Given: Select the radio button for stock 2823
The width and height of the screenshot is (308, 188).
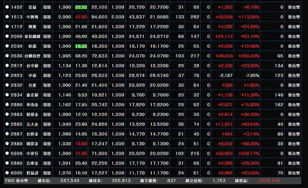Looking at the screenshot, I should (7, 75).
